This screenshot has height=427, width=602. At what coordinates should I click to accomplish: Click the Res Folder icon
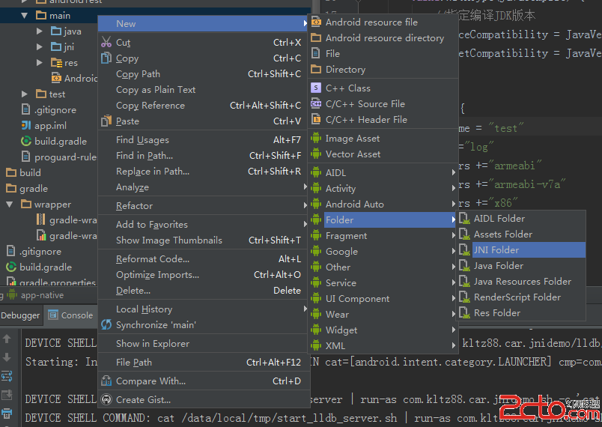464,313
